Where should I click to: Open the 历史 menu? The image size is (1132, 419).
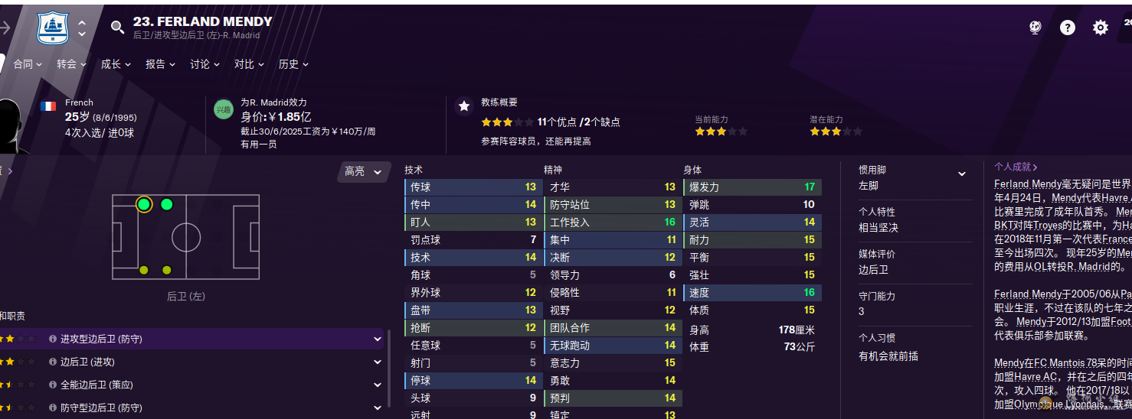294,64
